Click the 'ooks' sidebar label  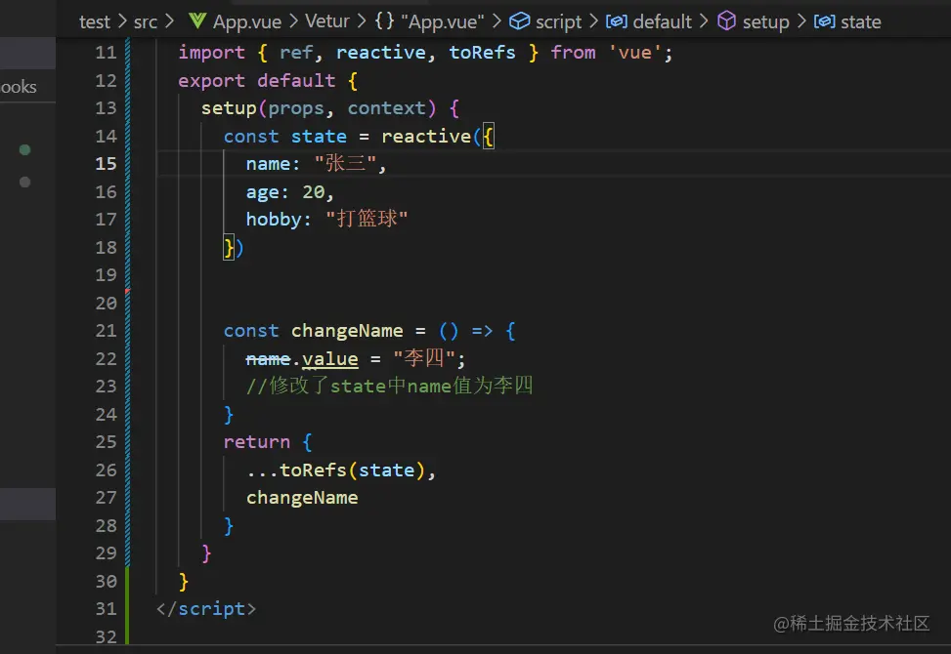(x=19, y=87)
